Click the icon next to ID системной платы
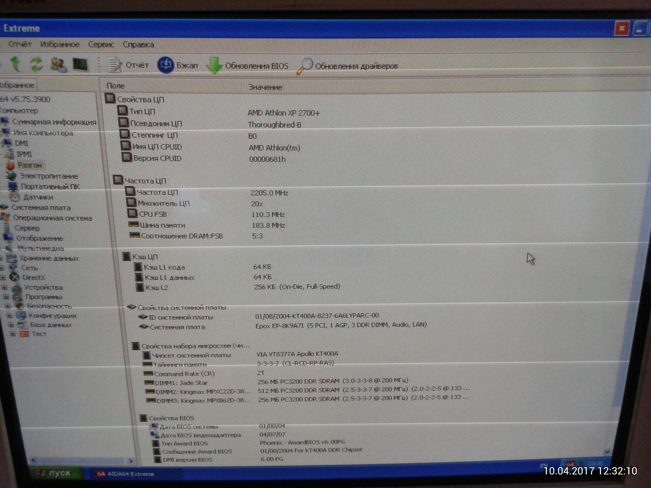This screenshot has width=651, height=488. coord(142,317)
